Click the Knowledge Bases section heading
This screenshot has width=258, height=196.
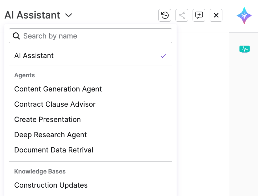click(40, 171)
